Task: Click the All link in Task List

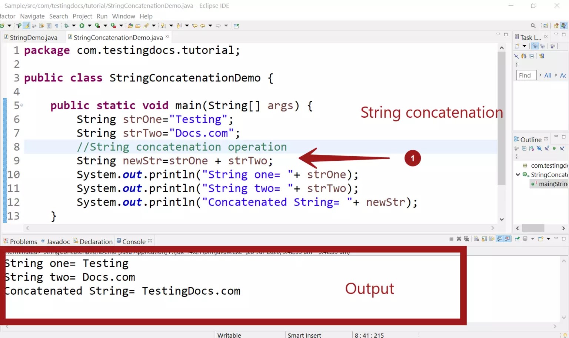Action: click(548, 75)
